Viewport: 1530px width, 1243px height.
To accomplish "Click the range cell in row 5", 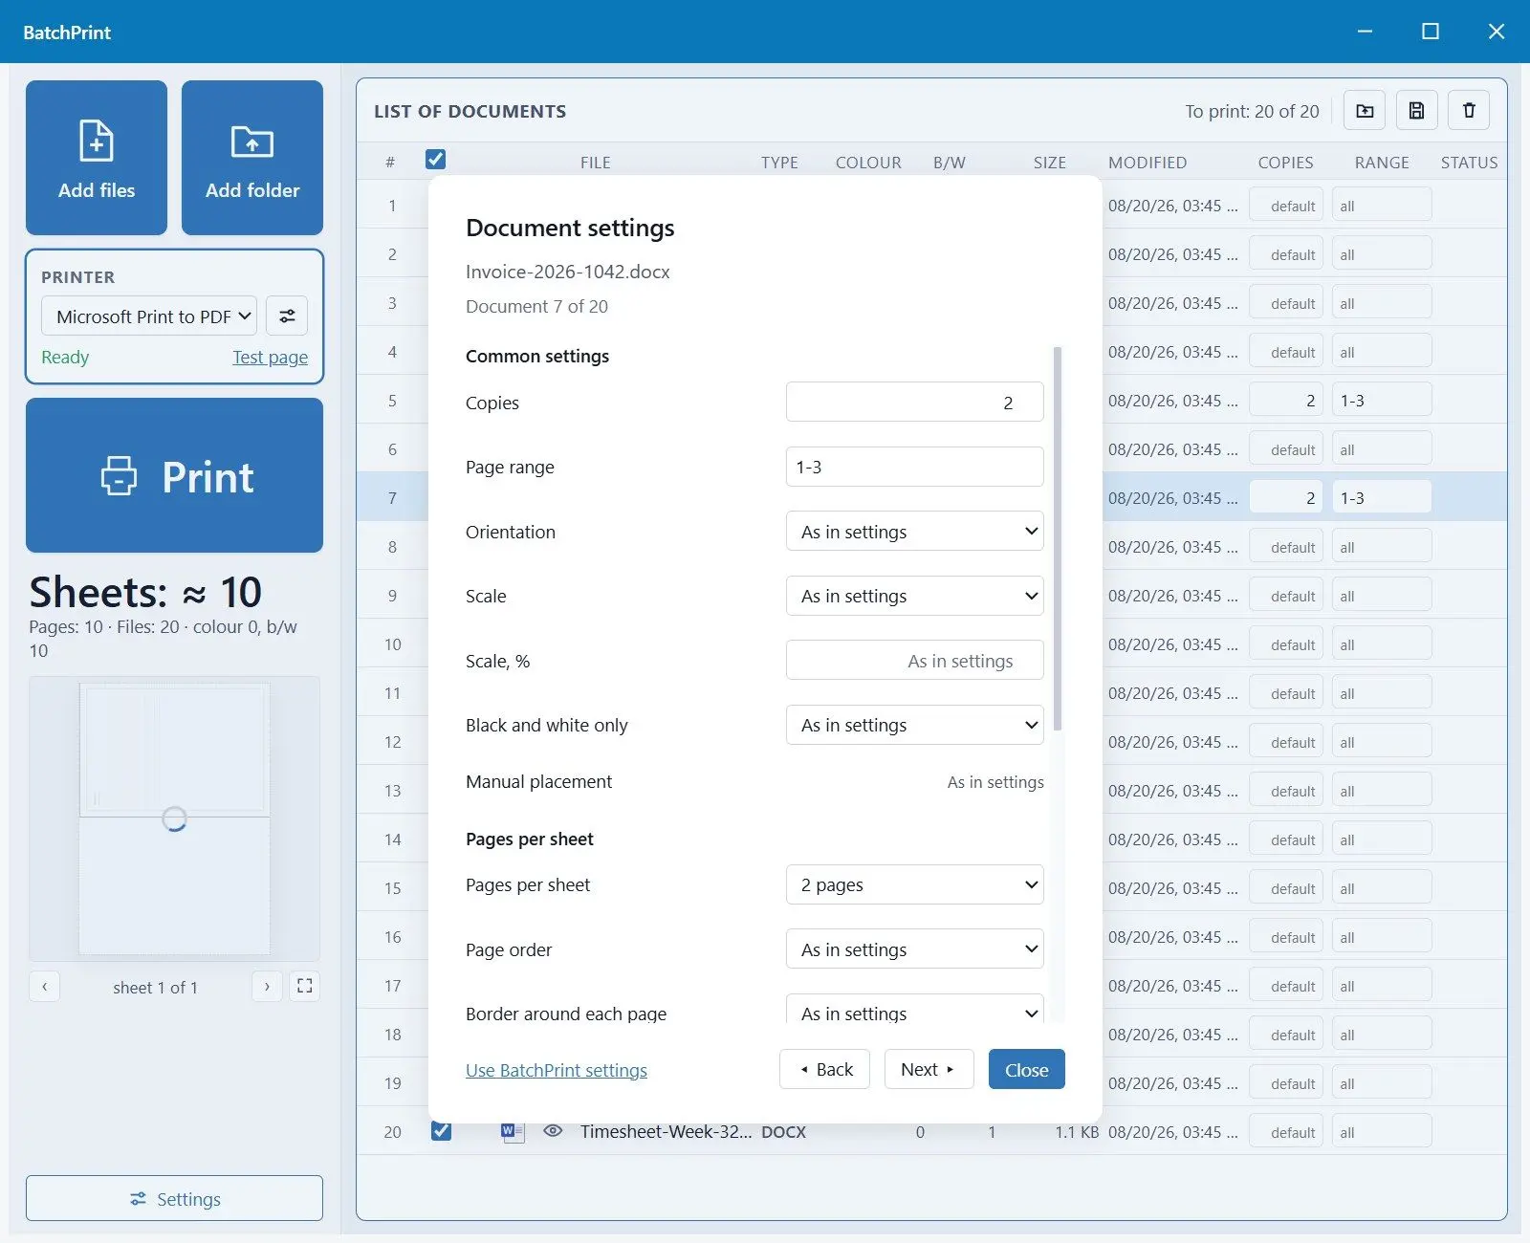I will pos(1382,400).
